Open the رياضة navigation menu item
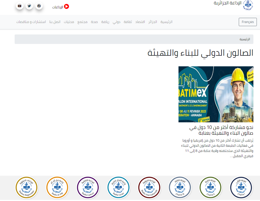 [105, 22]
